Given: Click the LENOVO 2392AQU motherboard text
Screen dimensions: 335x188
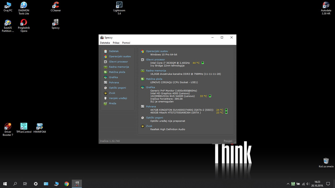Looking at the screenshot, I should pos(174,82).
